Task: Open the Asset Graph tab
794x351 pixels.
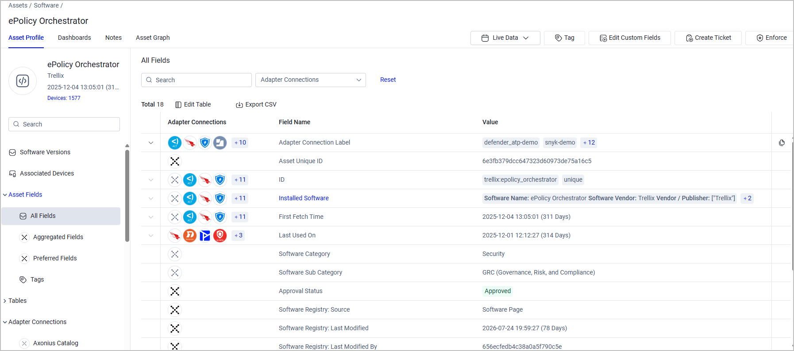Action: tap(153, 38)
